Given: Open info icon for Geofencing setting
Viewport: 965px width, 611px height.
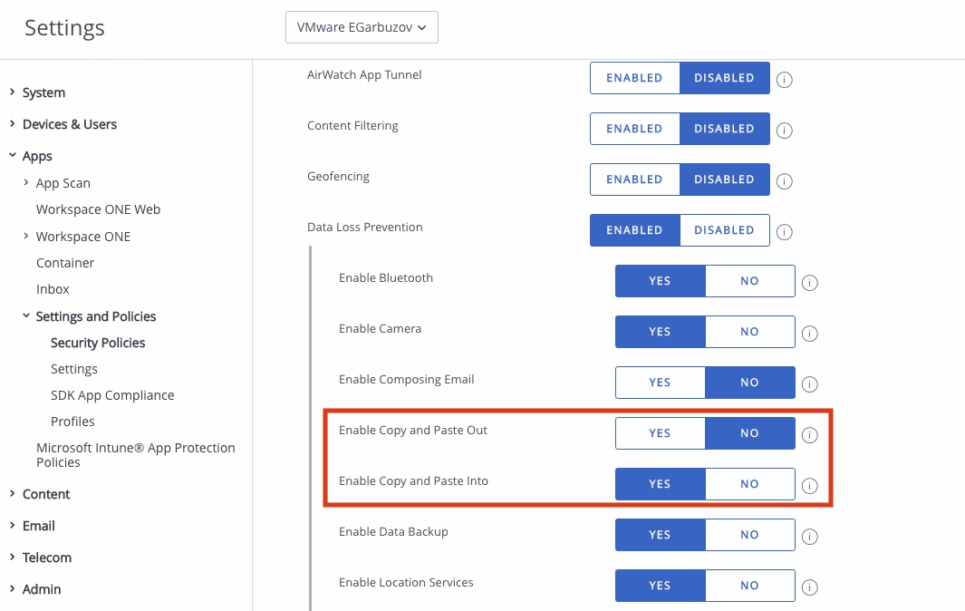Looking at the screenshot, I should coord(785,181).
